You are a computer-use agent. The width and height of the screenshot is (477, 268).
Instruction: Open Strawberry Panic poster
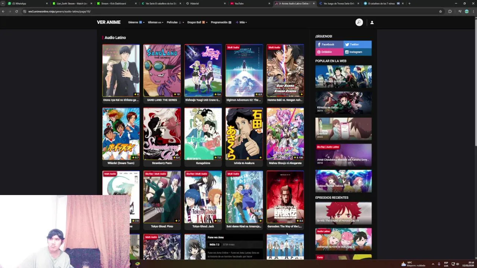click(x=162, y=134)
